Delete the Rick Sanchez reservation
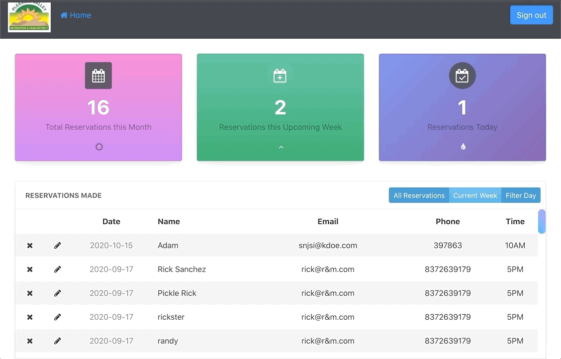 (30, 269)
